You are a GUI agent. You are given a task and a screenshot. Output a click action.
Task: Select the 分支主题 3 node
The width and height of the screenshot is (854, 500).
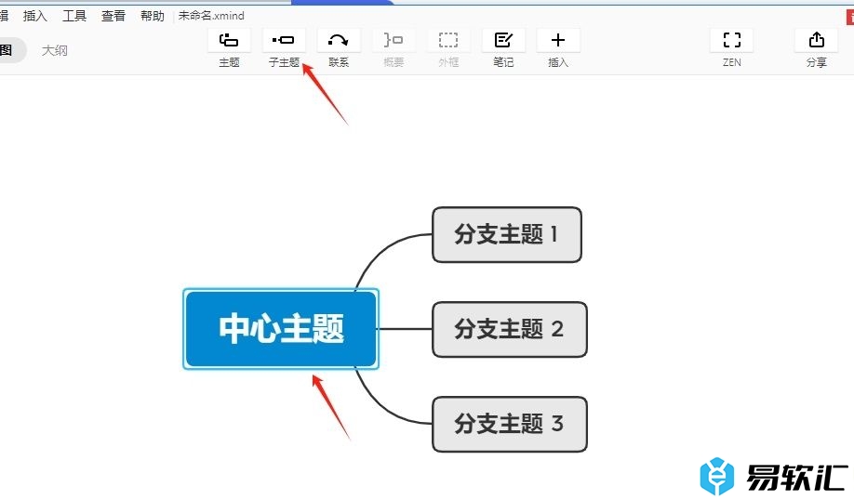[510, 424]
